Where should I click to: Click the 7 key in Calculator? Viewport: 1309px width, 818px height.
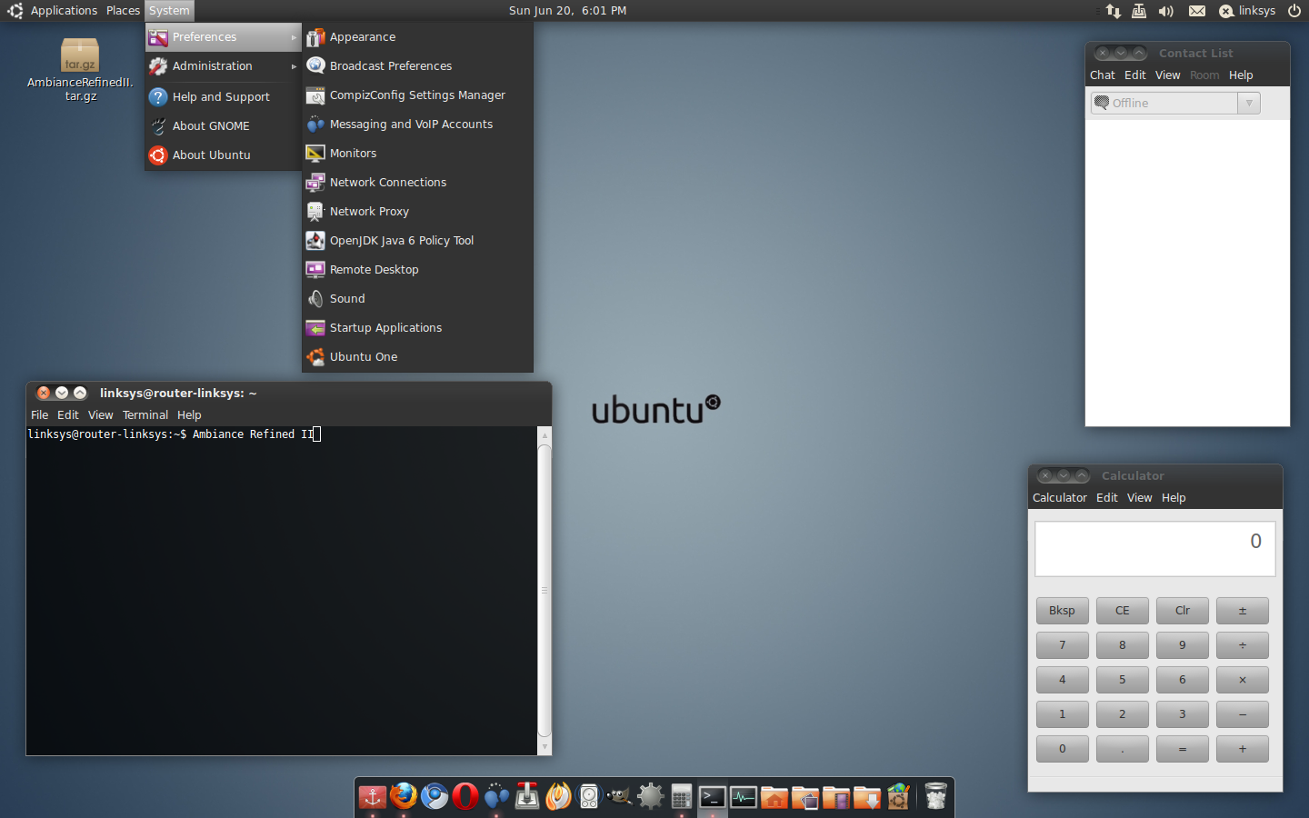[x=1062, y=645]
